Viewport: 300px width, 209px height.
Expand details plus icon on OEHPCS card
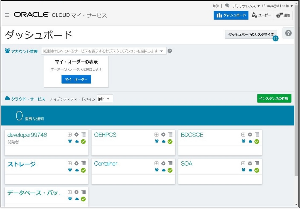(156, 135)
